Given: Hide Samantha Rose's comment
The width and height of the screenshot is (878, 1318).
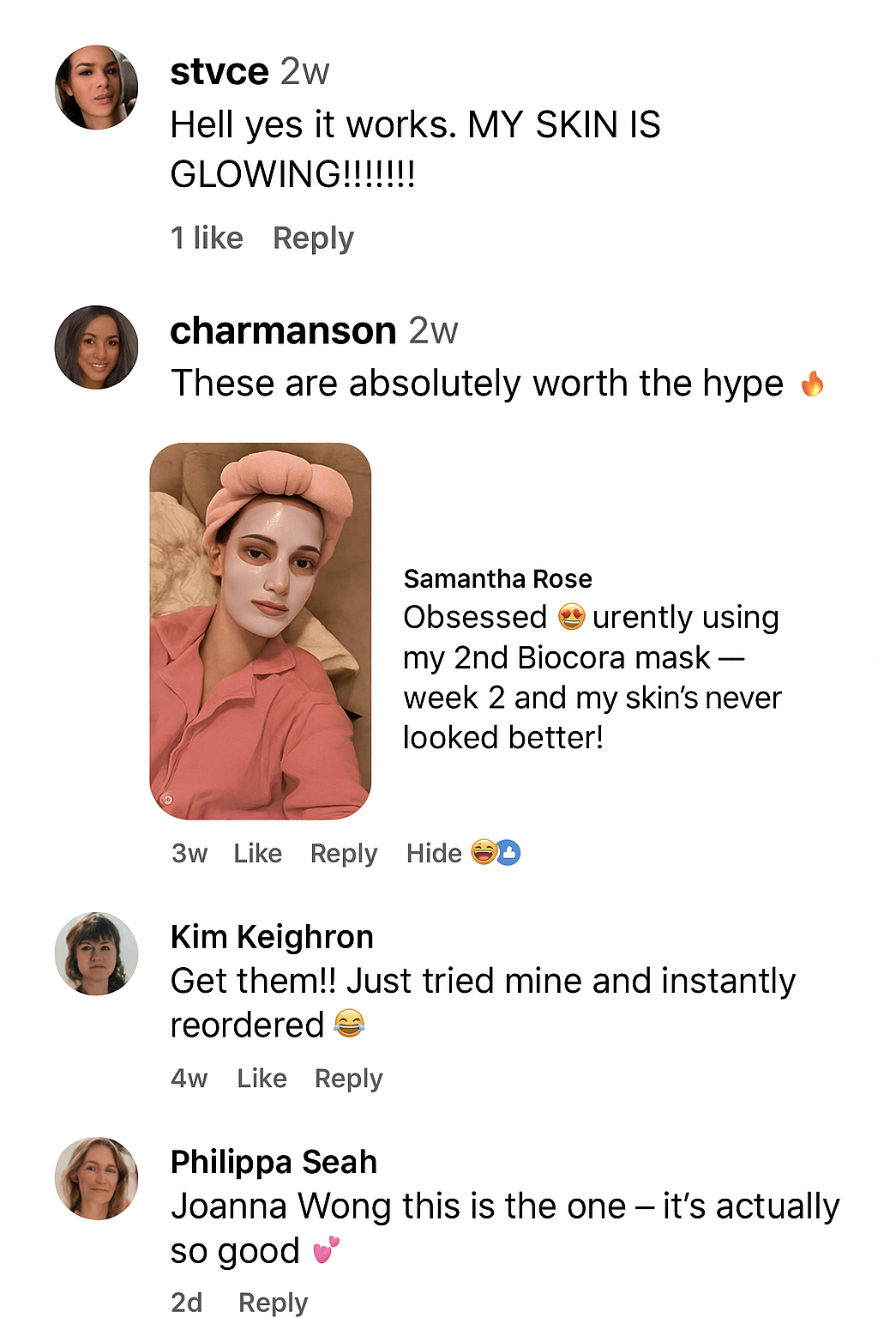Looking at the screenshot, I should point(434,853).
